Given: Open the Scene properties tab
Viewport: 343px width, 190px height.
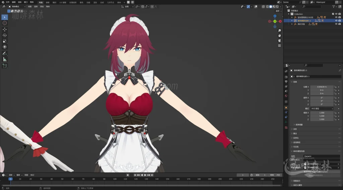Looking at the screenshot, I should click(286, 91).
